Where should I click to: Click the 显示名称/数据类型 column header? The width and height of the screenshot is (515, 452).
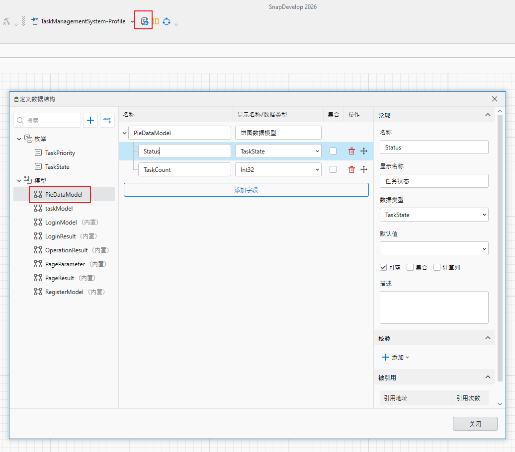click(x=262, y=115)
